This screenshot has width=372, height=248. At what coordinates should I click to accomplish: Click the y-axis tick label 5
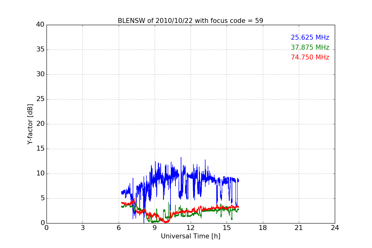click(x=42, y=198)
